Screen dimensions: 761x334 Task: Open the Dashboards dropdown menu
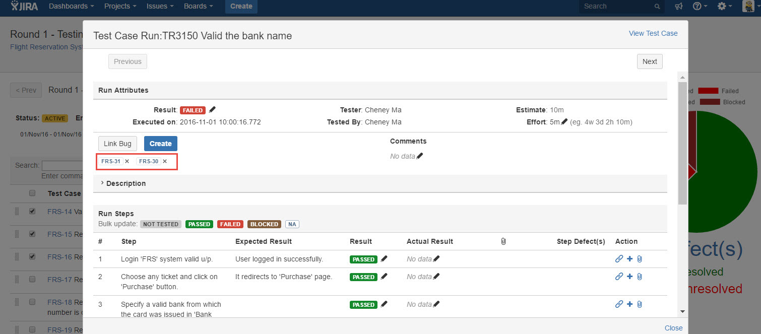click(x=72, y=6)
